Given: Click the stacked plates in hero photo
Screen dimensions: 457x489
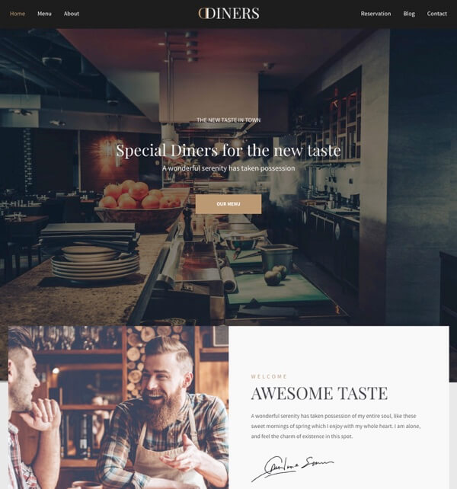Looking at the screenshot, I should [94, 264].
